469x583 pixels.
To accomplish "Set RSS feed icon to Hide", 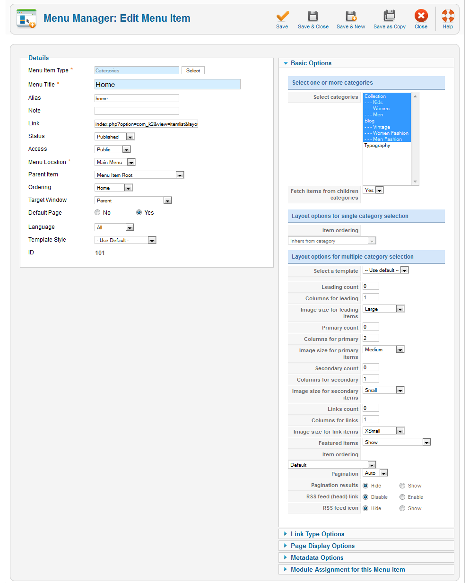I will [x=365, y=508].
